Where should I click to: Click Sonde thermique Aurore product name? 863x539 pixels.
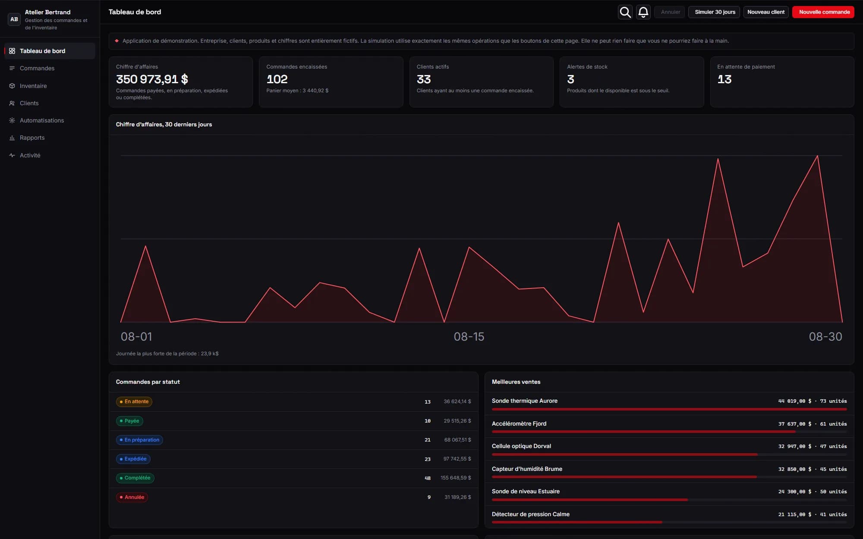[x=525, y=401]
